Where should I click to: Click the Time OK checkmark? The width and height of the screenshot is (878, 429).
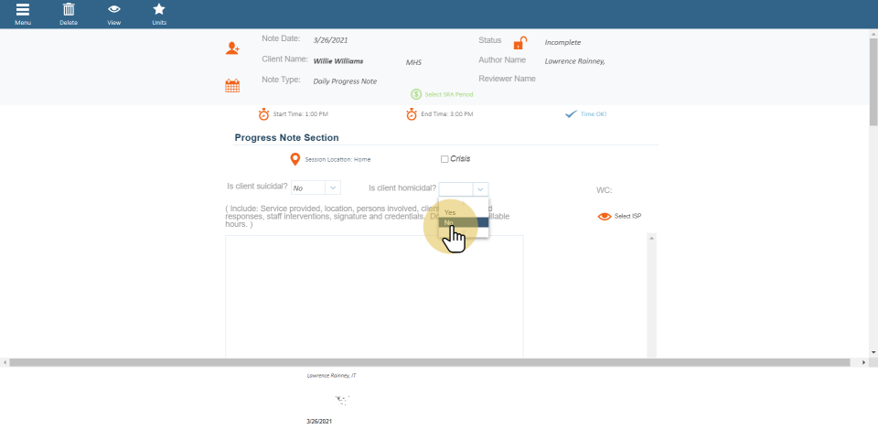coord(571,114)
